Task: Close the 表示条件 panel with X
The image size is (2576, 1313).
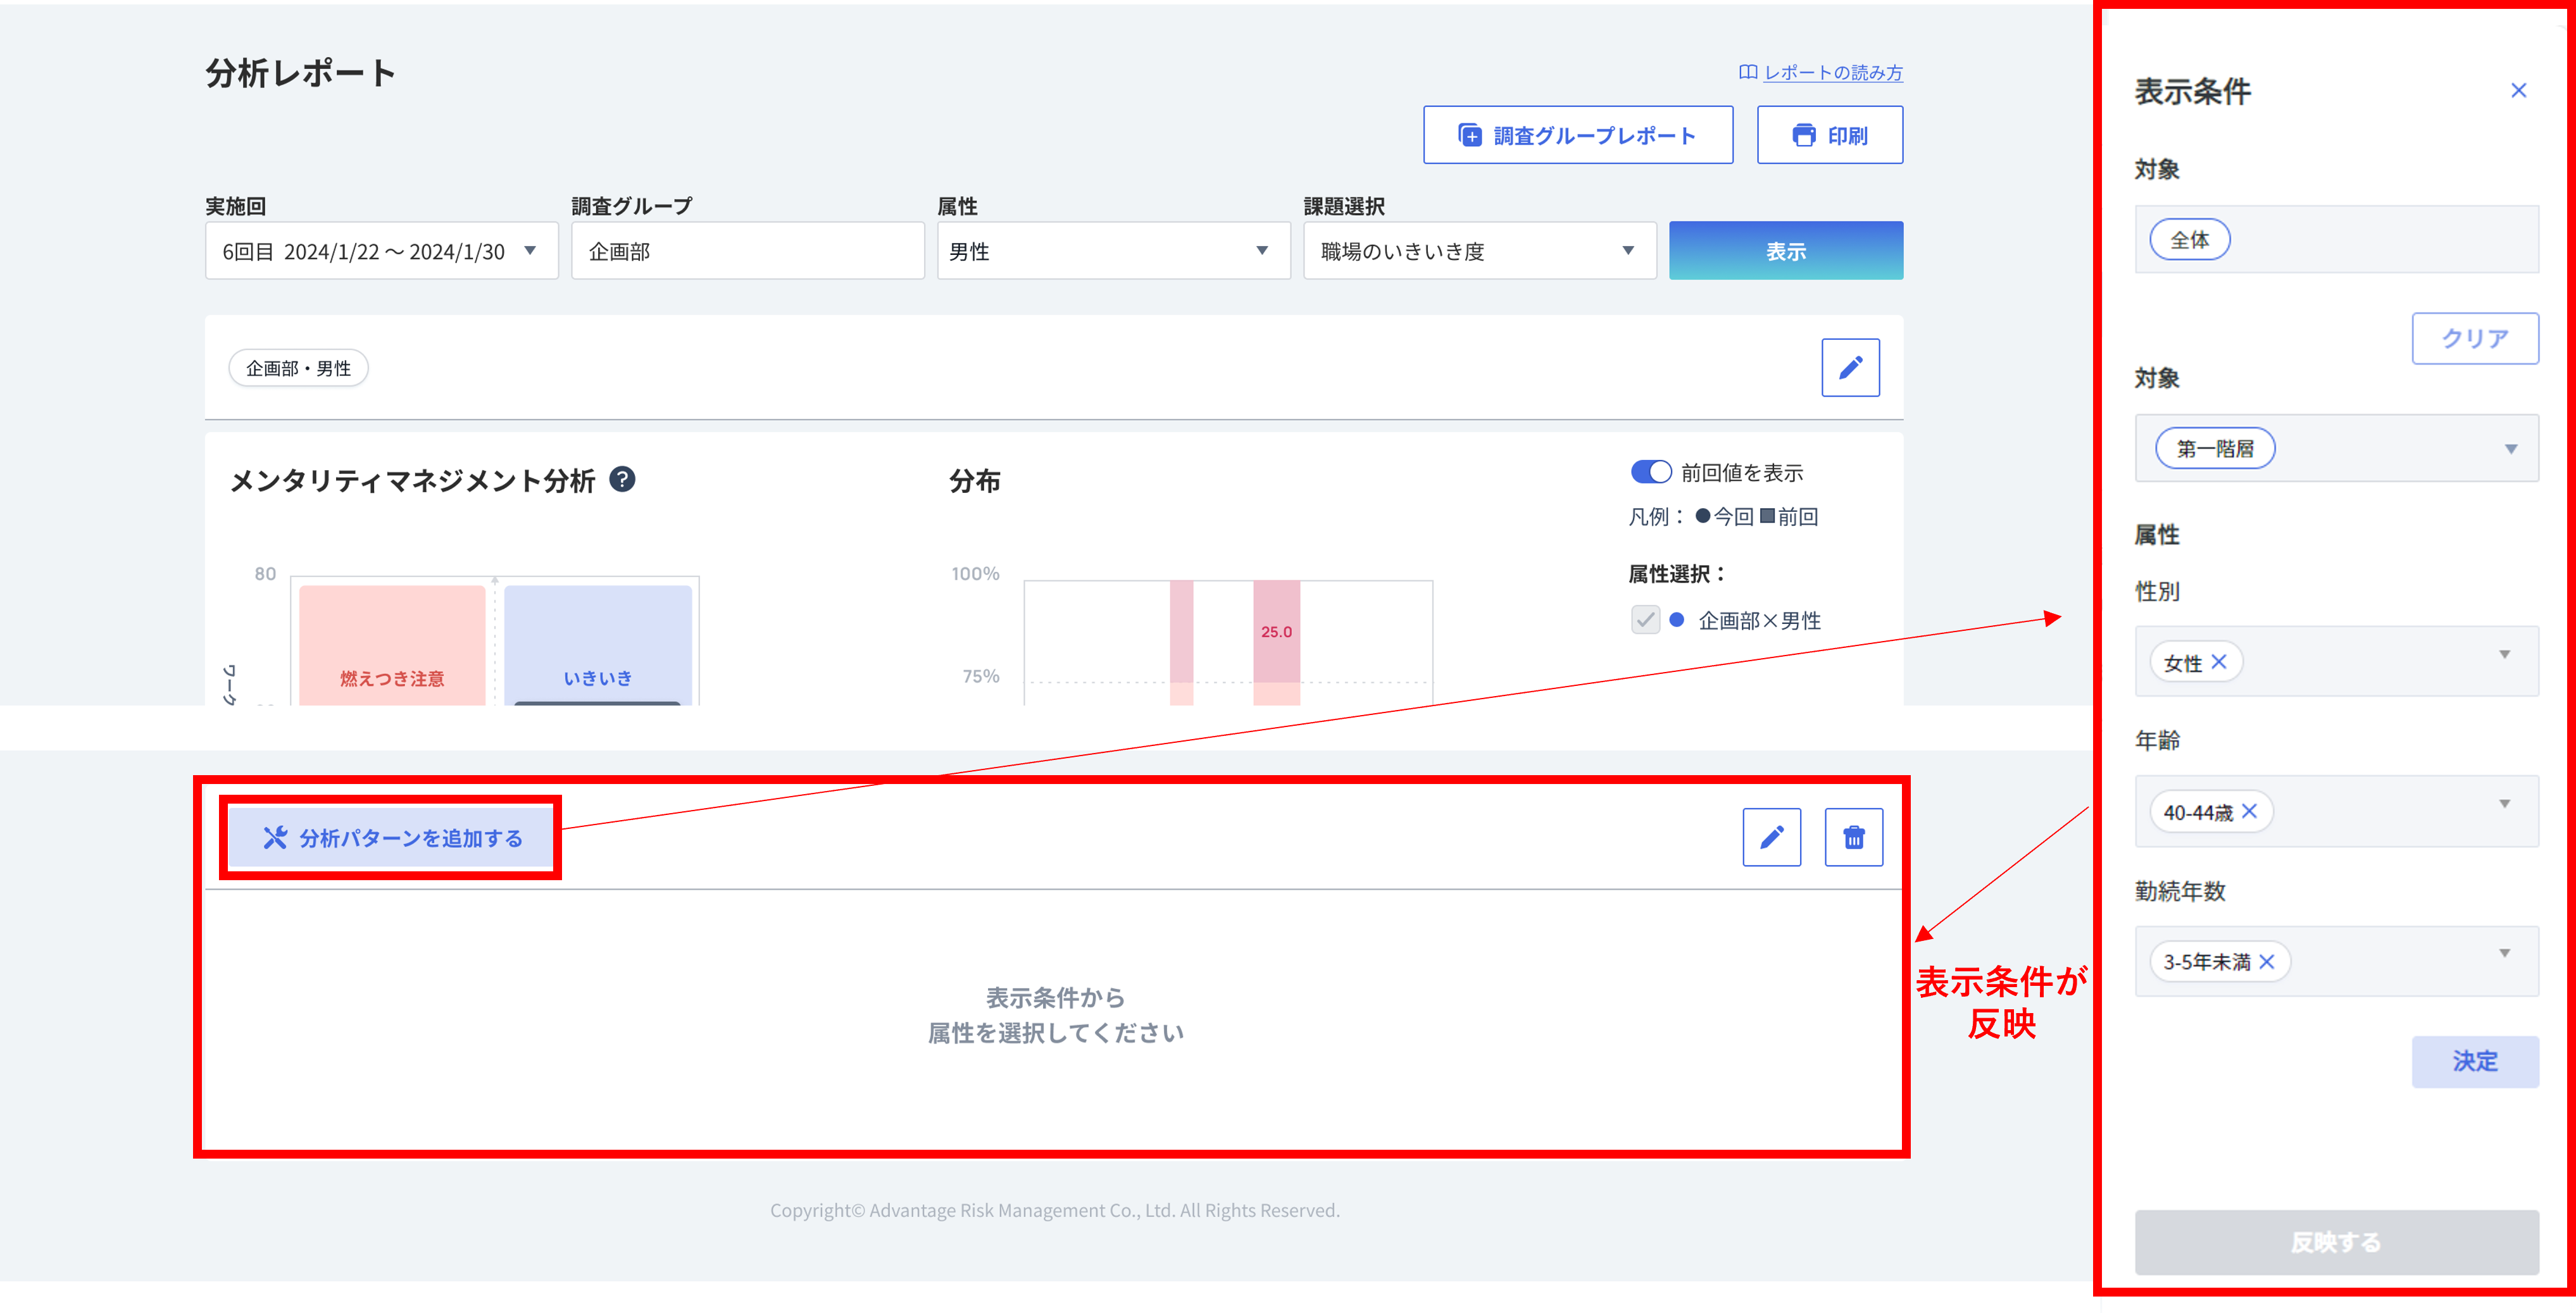Action: pyautogui.click(x=2518, y=91)
